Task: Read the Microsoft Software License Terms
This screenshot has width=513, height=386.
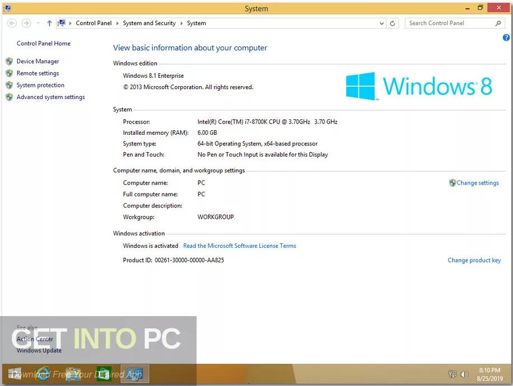Action: click(x=240, y=246)
